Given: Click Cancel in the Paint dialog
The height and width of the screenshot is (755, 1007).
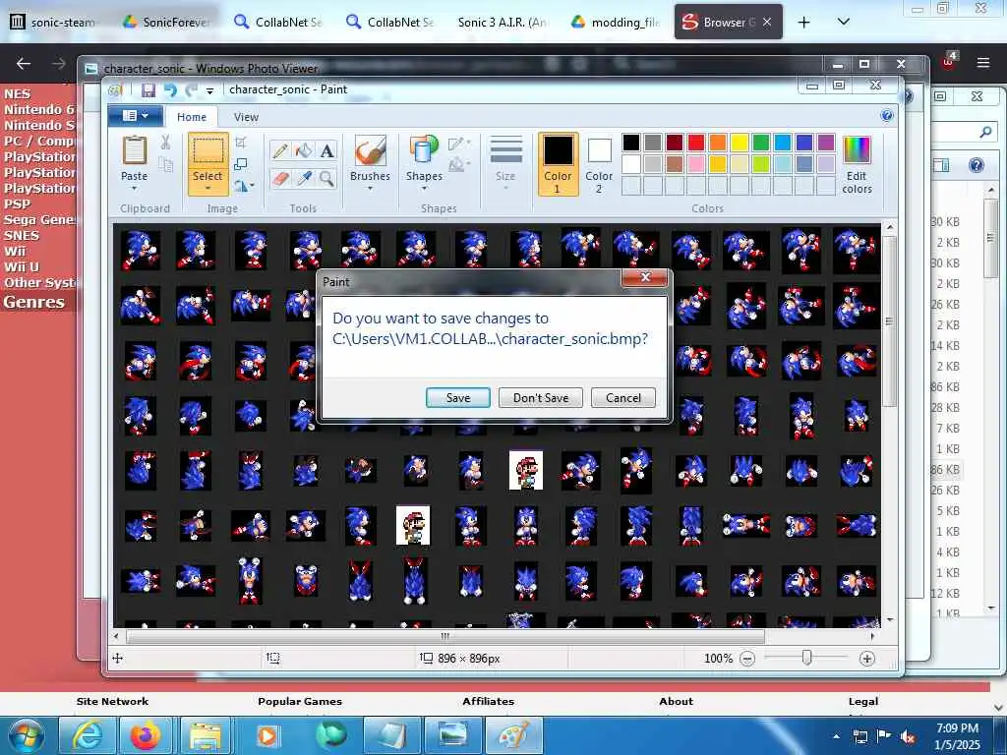Looking at the screenshot, I should pos(623,398).
